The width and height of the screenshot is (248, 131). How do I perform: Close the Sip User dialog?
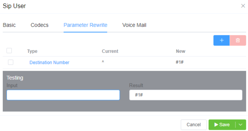243,6
